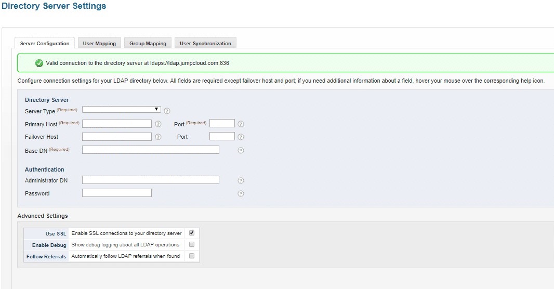Image resolution: width=554 pixels, height=289 pixels.
Task: Enable the Enable Debug checkbox
Action: click(192, 244)
